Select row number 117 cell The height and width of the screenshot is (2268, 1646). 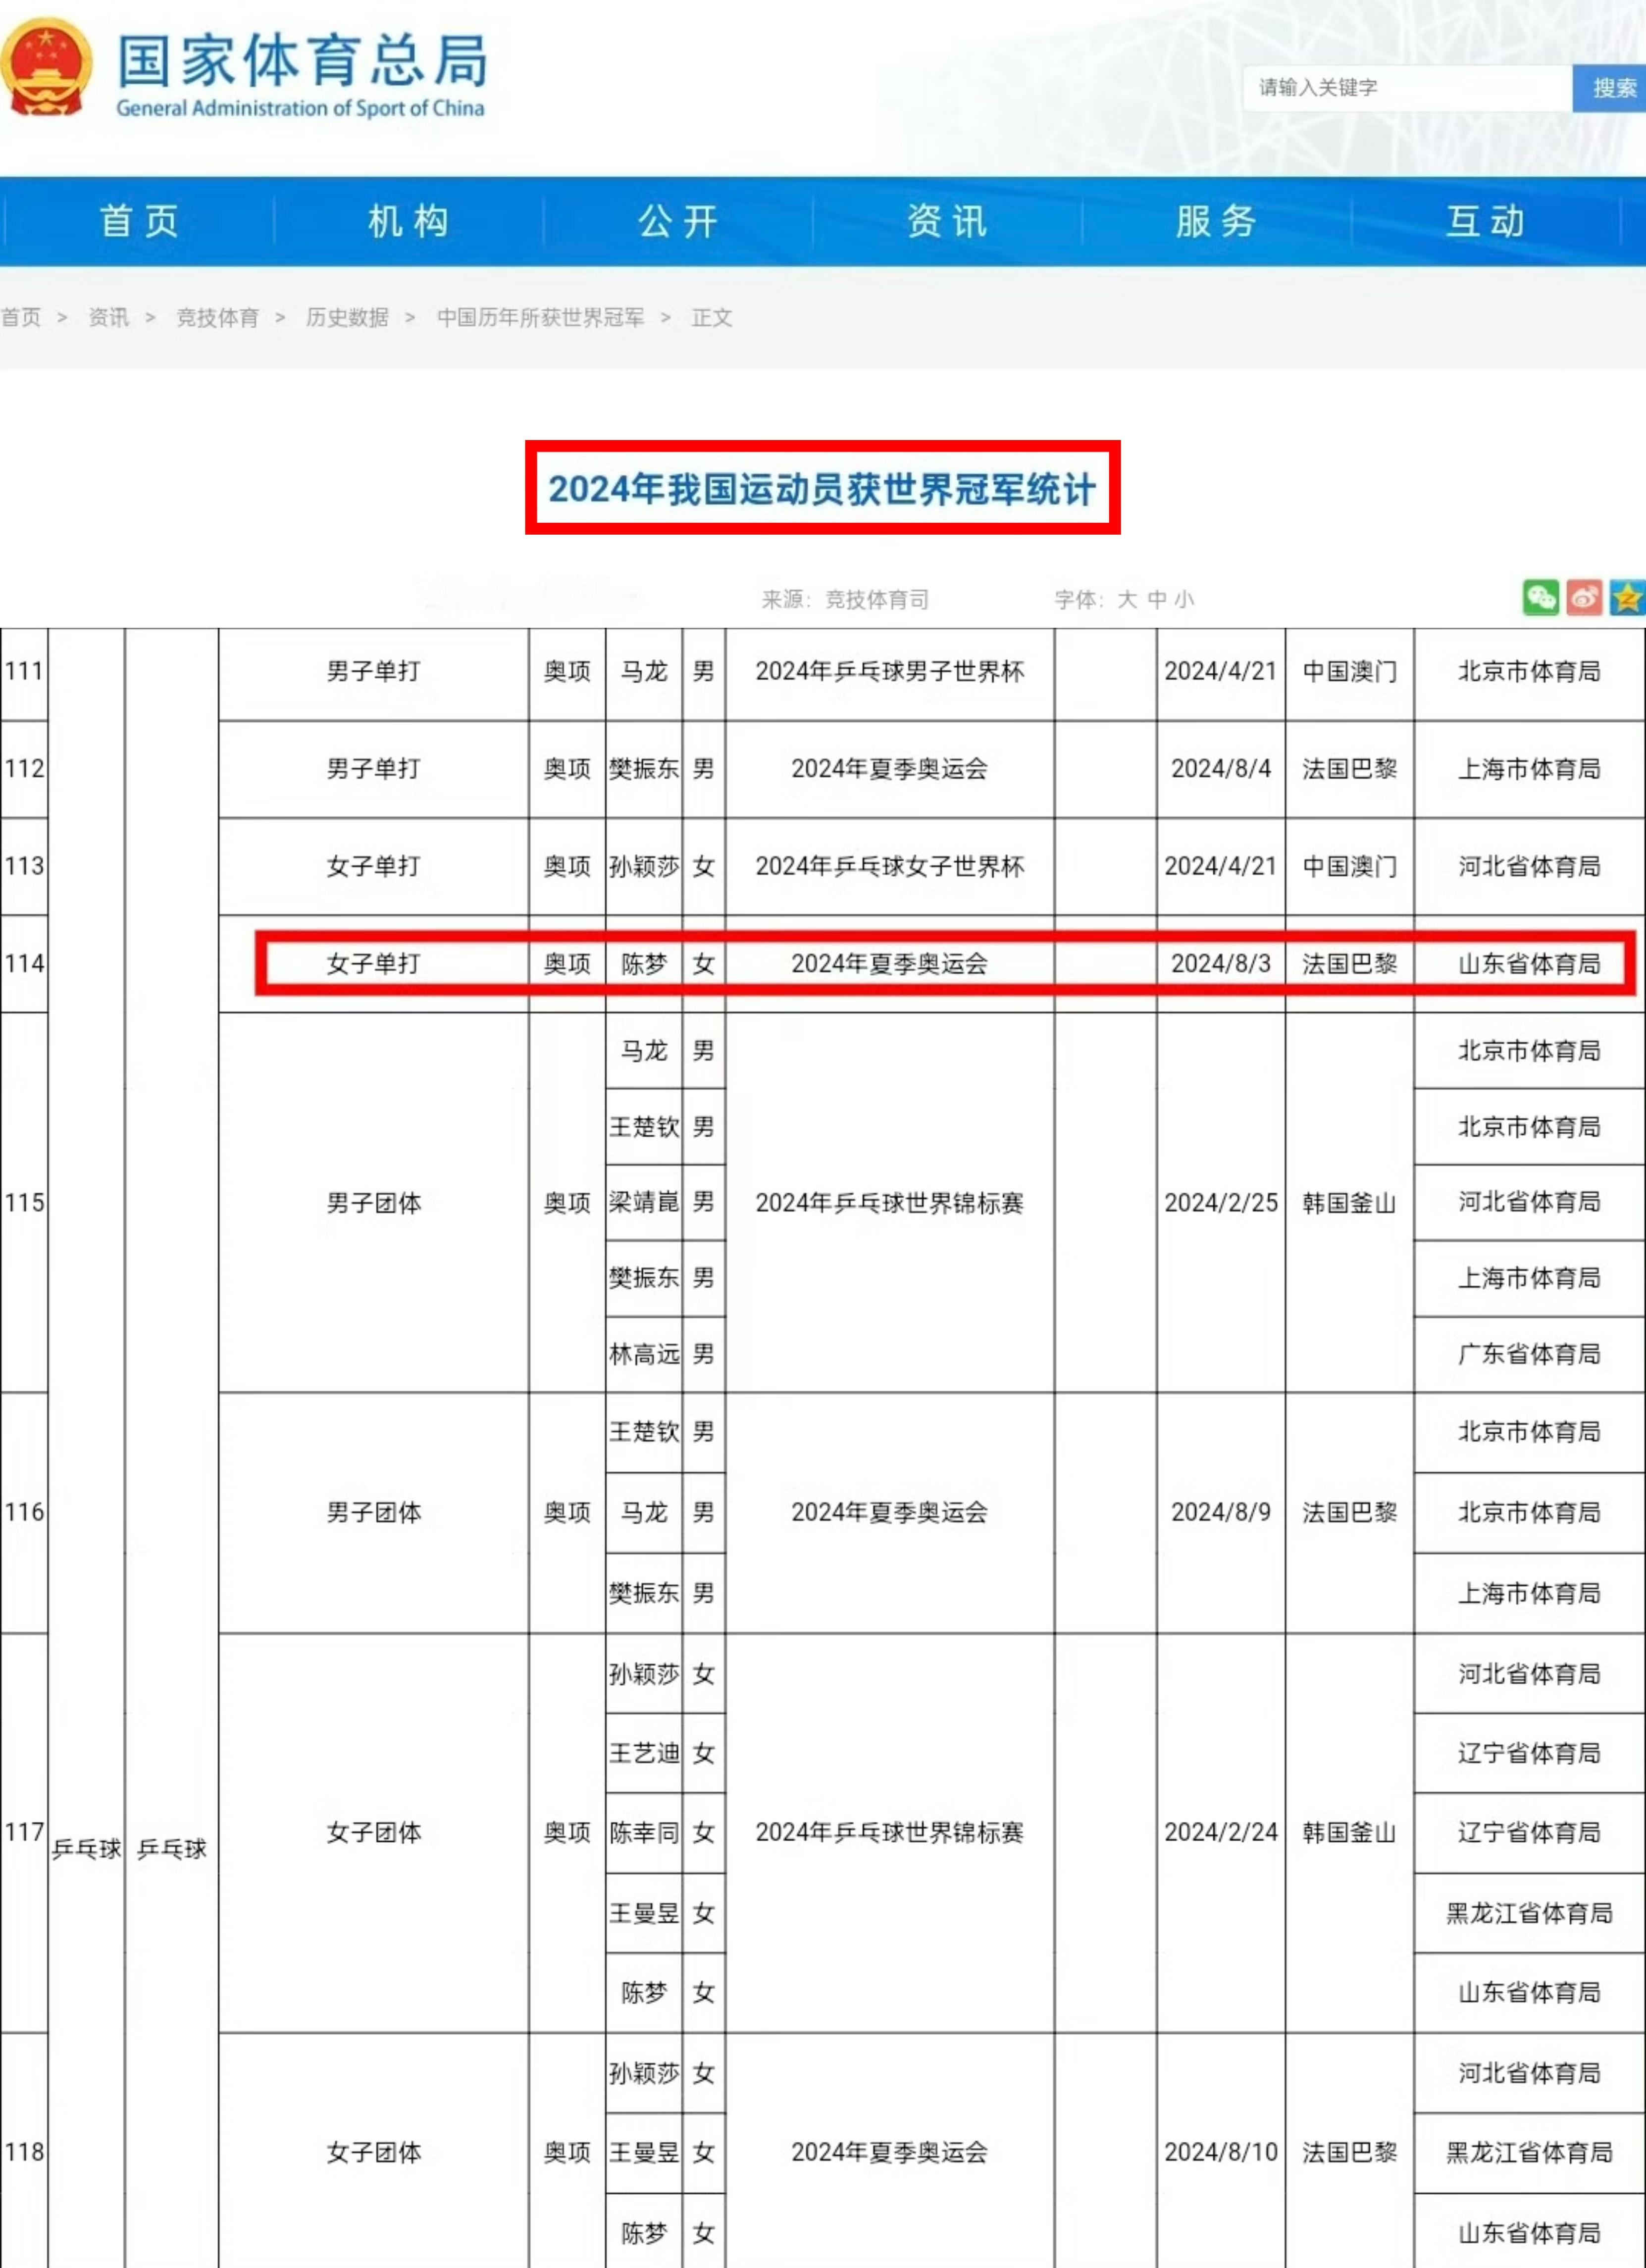(x=24, y=1832)
